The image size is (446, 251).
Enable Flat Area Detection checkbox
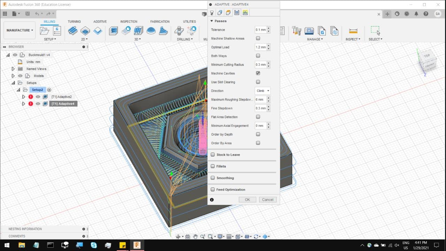coord(258,117)
